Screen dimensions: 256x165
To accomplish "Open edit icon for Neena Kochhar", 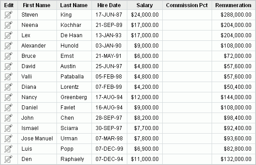I will tap(9, 25).
